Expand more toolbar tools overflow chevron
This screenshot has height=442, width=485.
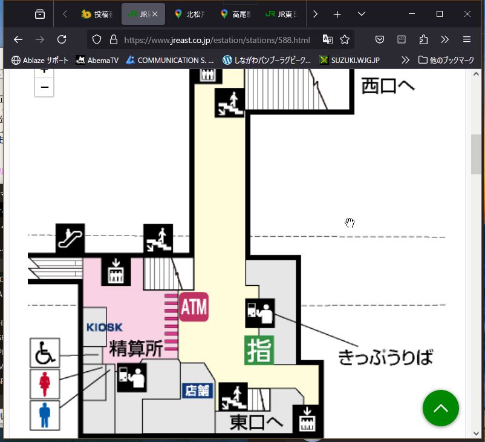(445, 39)
